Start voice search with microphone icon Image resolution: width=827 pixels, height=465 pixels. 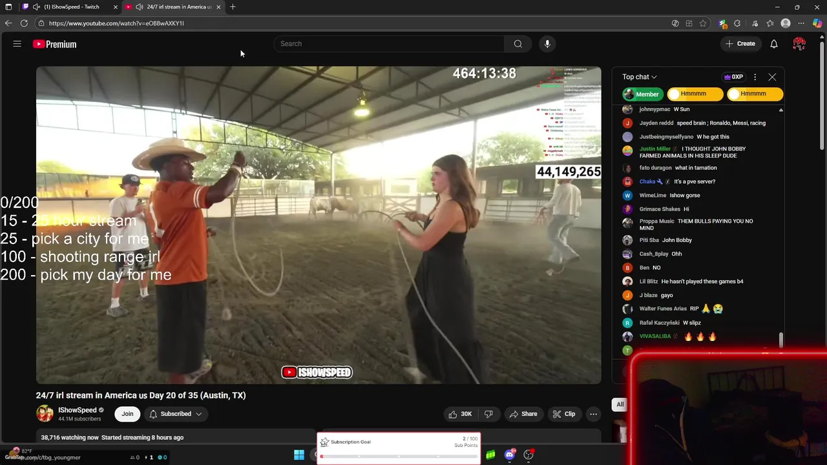point(547,44)
